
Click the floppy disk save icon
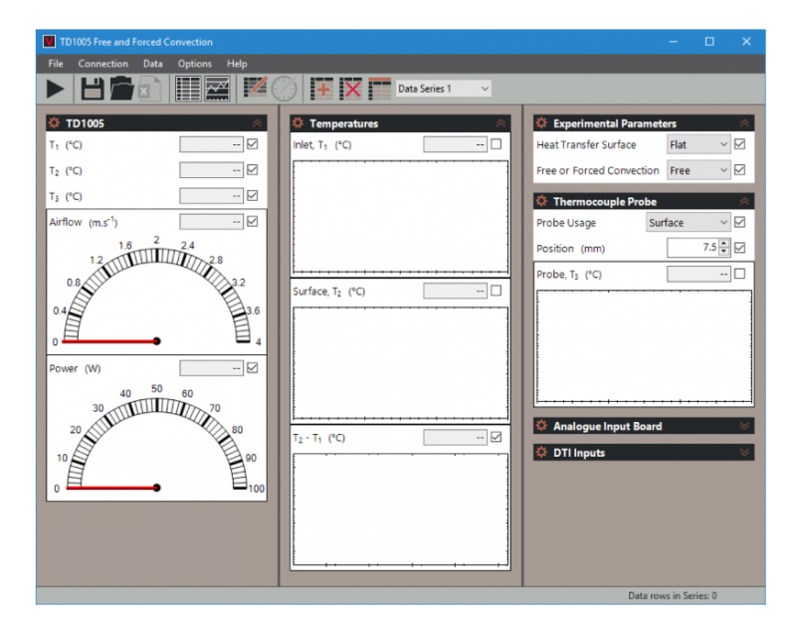point(93,89)
